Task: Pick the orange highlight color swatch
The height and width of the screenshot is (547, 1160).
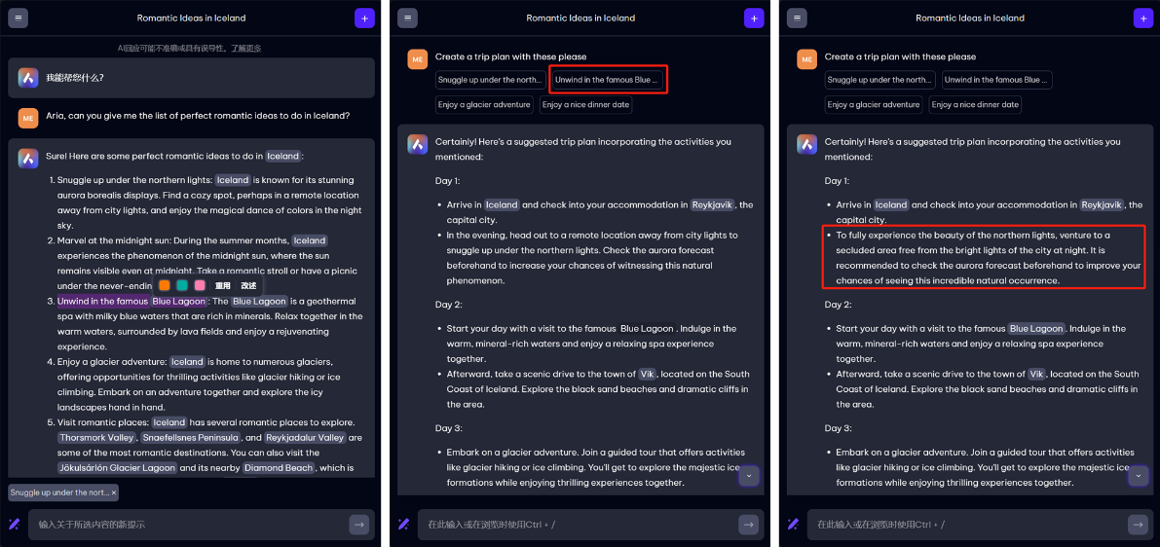Action: tap(165, 285)
